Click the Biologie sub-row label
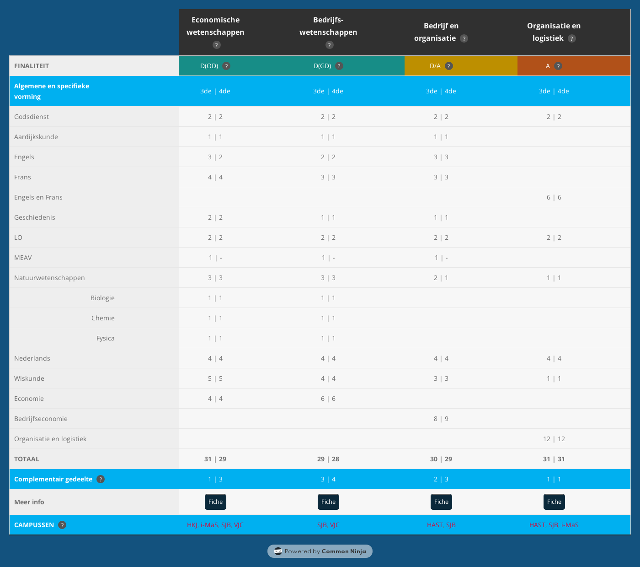This screenshot has height=567, width=640. click(102, 298)
